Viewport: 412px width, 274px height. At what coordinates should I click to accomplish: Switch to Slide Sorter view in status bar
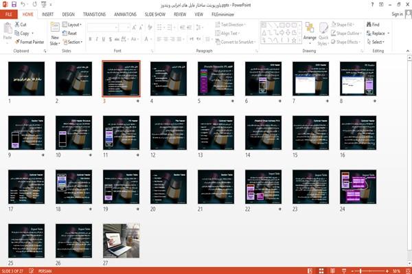pos(321,271)
